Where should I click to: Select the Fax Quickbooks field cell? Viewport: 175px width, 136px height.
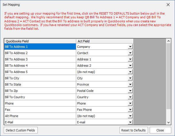pyautogui.click(x=40, y=110)
